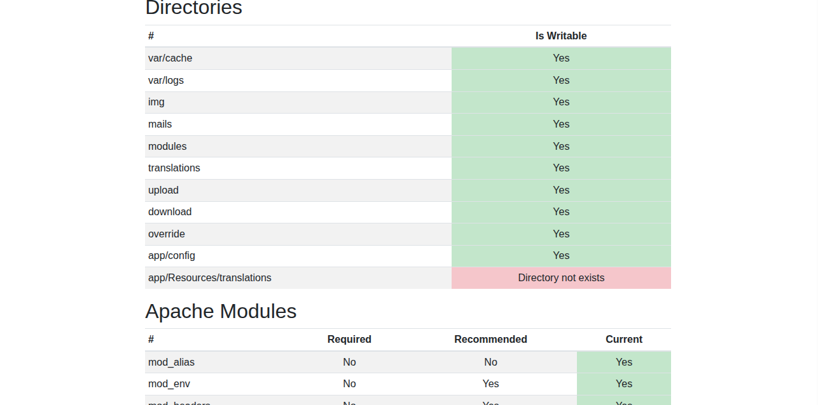Click the app/Resources/translations directory entry
This screenshot has width=818, height=405.
209,278
